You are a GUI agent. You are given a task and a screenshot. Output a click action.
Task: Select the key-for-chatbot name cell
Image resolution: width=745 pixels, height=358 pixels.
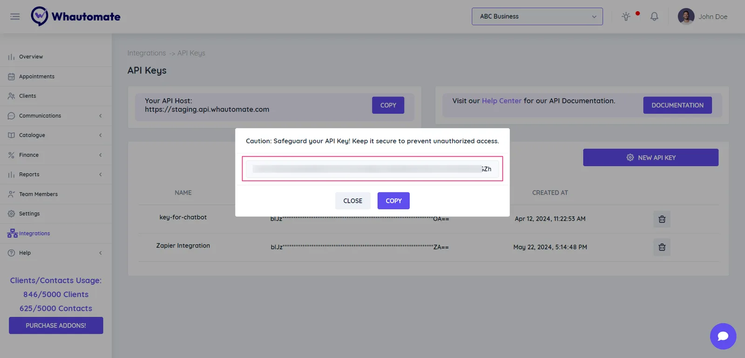[183, 217]
